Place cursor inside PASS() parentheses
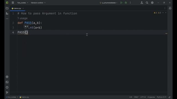This screenshot has height=99, width=177. point(26,32)
